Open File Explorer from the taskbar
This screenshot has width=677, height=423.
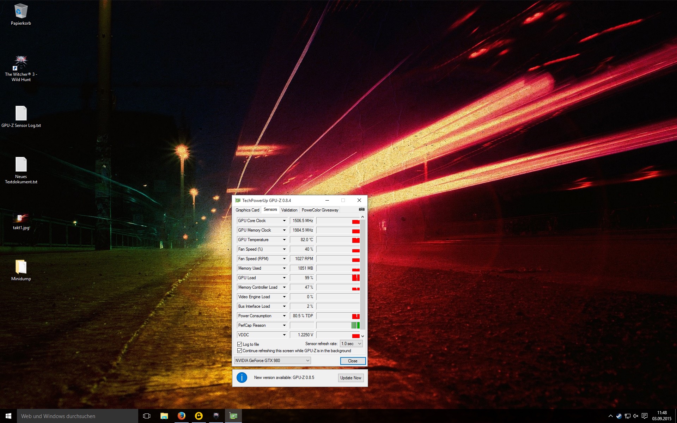pyautogui.click(x=164, y=416)
